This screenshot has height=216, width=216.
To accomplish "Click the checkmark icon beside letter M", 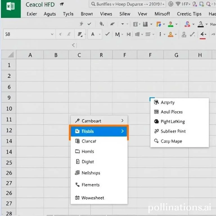I will tap(107, 34).
